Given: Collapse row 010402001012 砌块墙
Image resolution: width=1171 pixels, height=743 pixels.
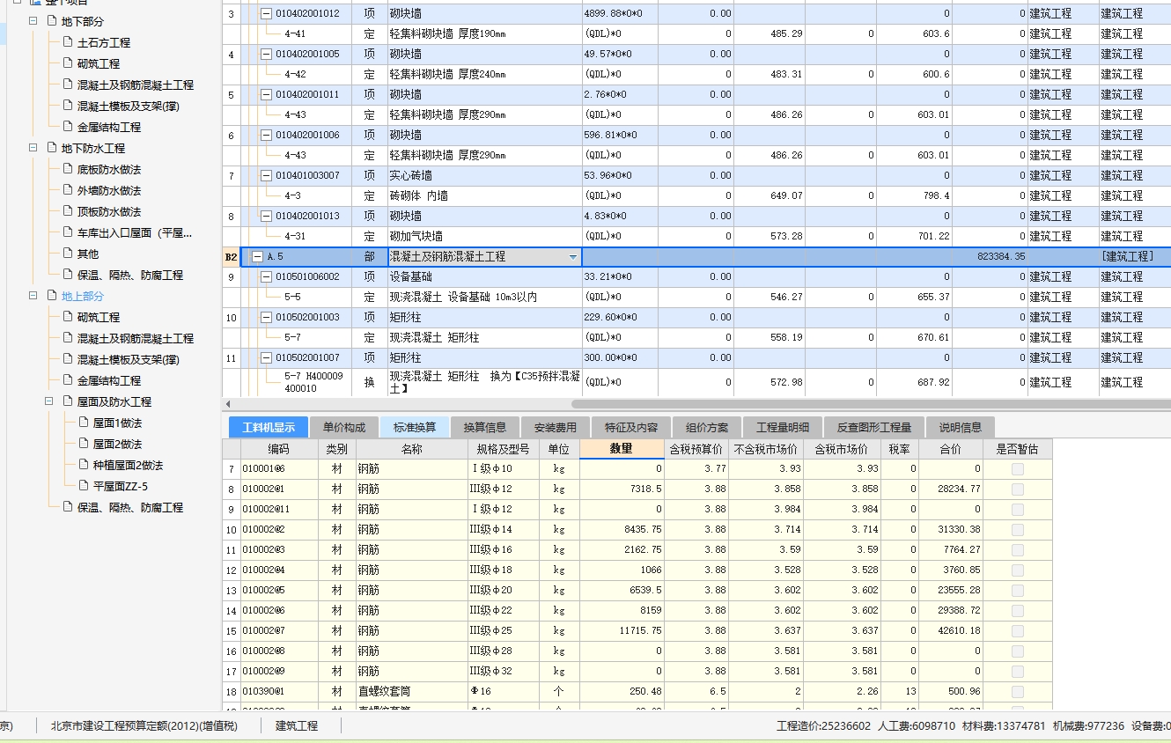Looking at the screenshot, I should point(267,13).
